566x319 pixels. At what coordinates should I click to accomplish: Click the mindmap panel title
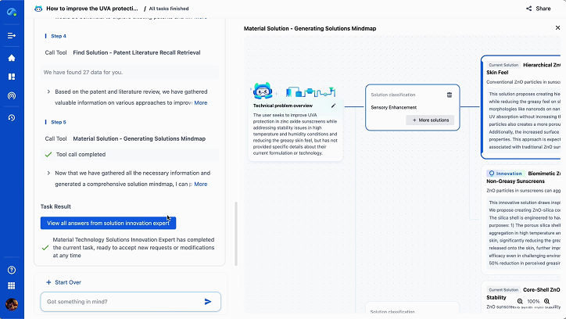310,28
